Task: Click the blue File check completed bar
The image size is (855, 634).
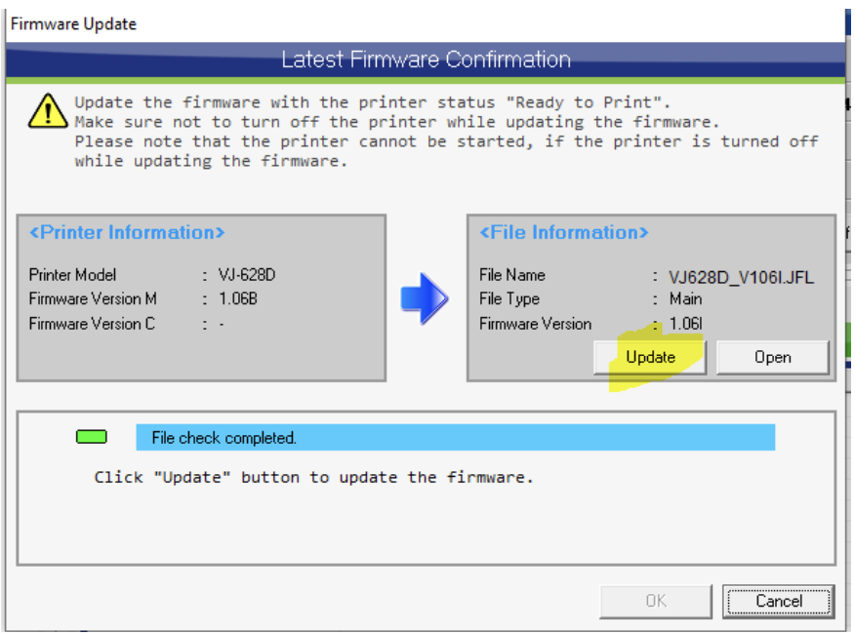Action: (x=455, y=438)
